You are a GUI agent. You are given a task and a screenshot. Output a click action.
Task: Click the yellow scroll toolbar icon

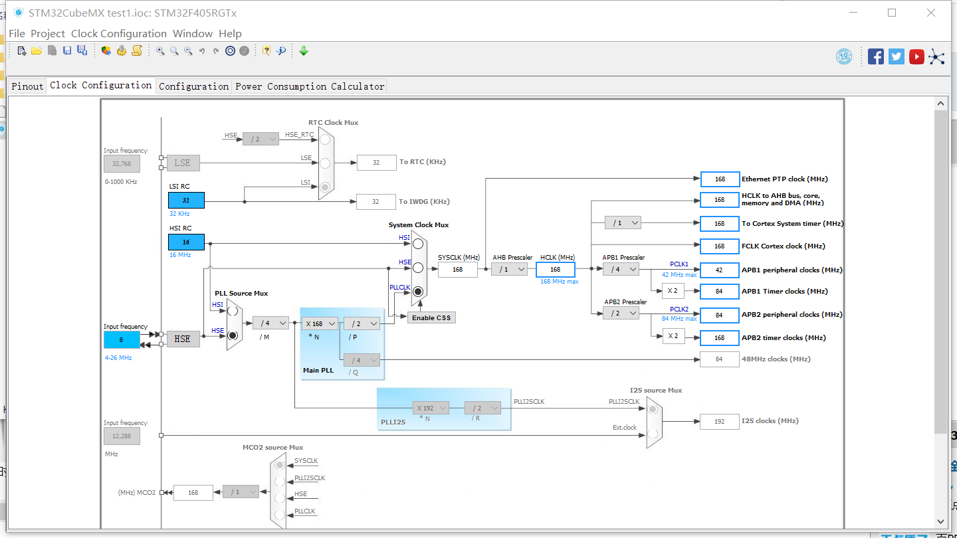tap(136, 50)
